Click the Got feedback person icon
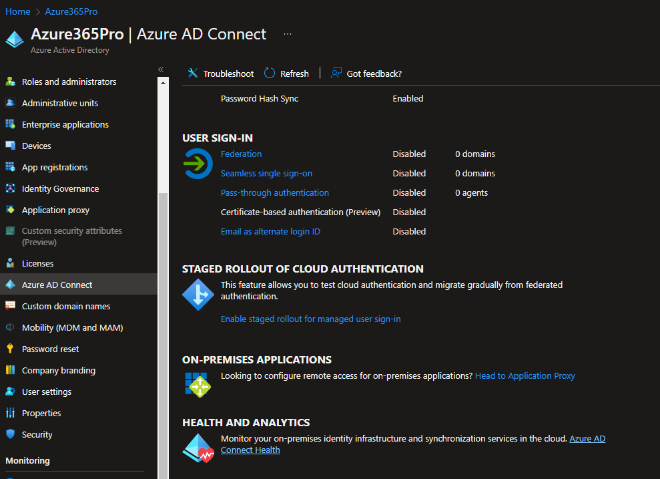 pyautogui.click(x=336, y=73)
